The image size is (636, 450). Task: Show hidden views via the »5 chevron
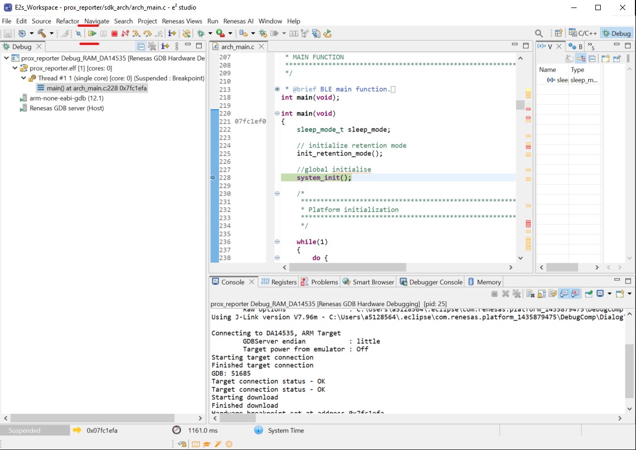(x=591, y=46)
